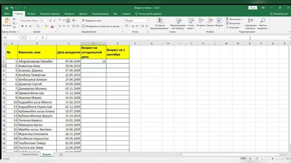Toggle Merge and Center (Объединить и поместить в центре)
Screen dimensions: 291x163
(101, 26)
